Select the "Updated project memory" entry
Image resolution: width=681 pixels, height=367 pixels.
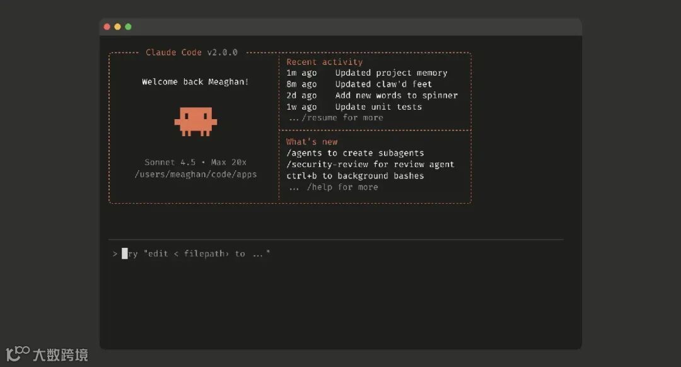click(x=392, y=73)
